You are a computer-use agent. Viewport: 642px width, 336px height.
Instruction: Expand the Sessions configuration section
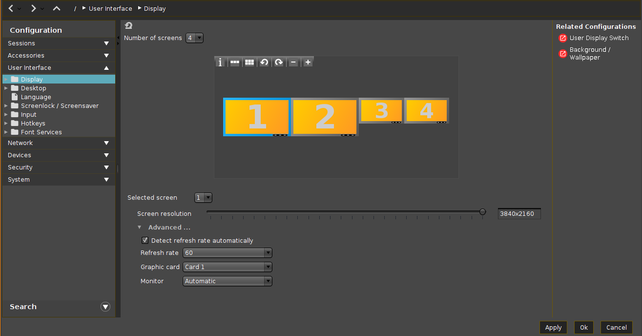point(59,43)
